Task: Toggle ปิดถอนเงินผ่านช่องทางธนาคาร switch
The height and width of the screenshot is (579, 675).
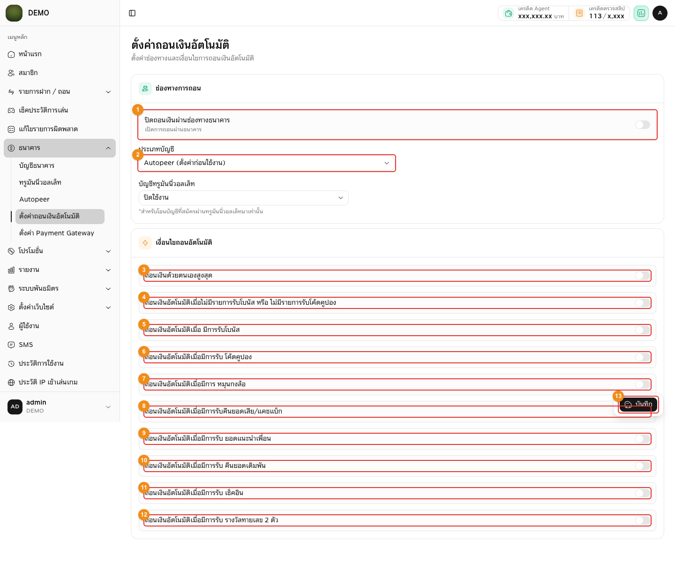Action: coord(643,125)
